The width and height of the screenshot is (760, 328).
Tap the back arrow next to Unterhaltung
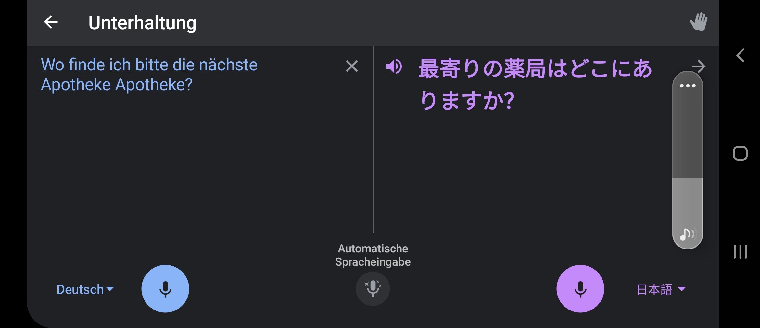(51, 22)
